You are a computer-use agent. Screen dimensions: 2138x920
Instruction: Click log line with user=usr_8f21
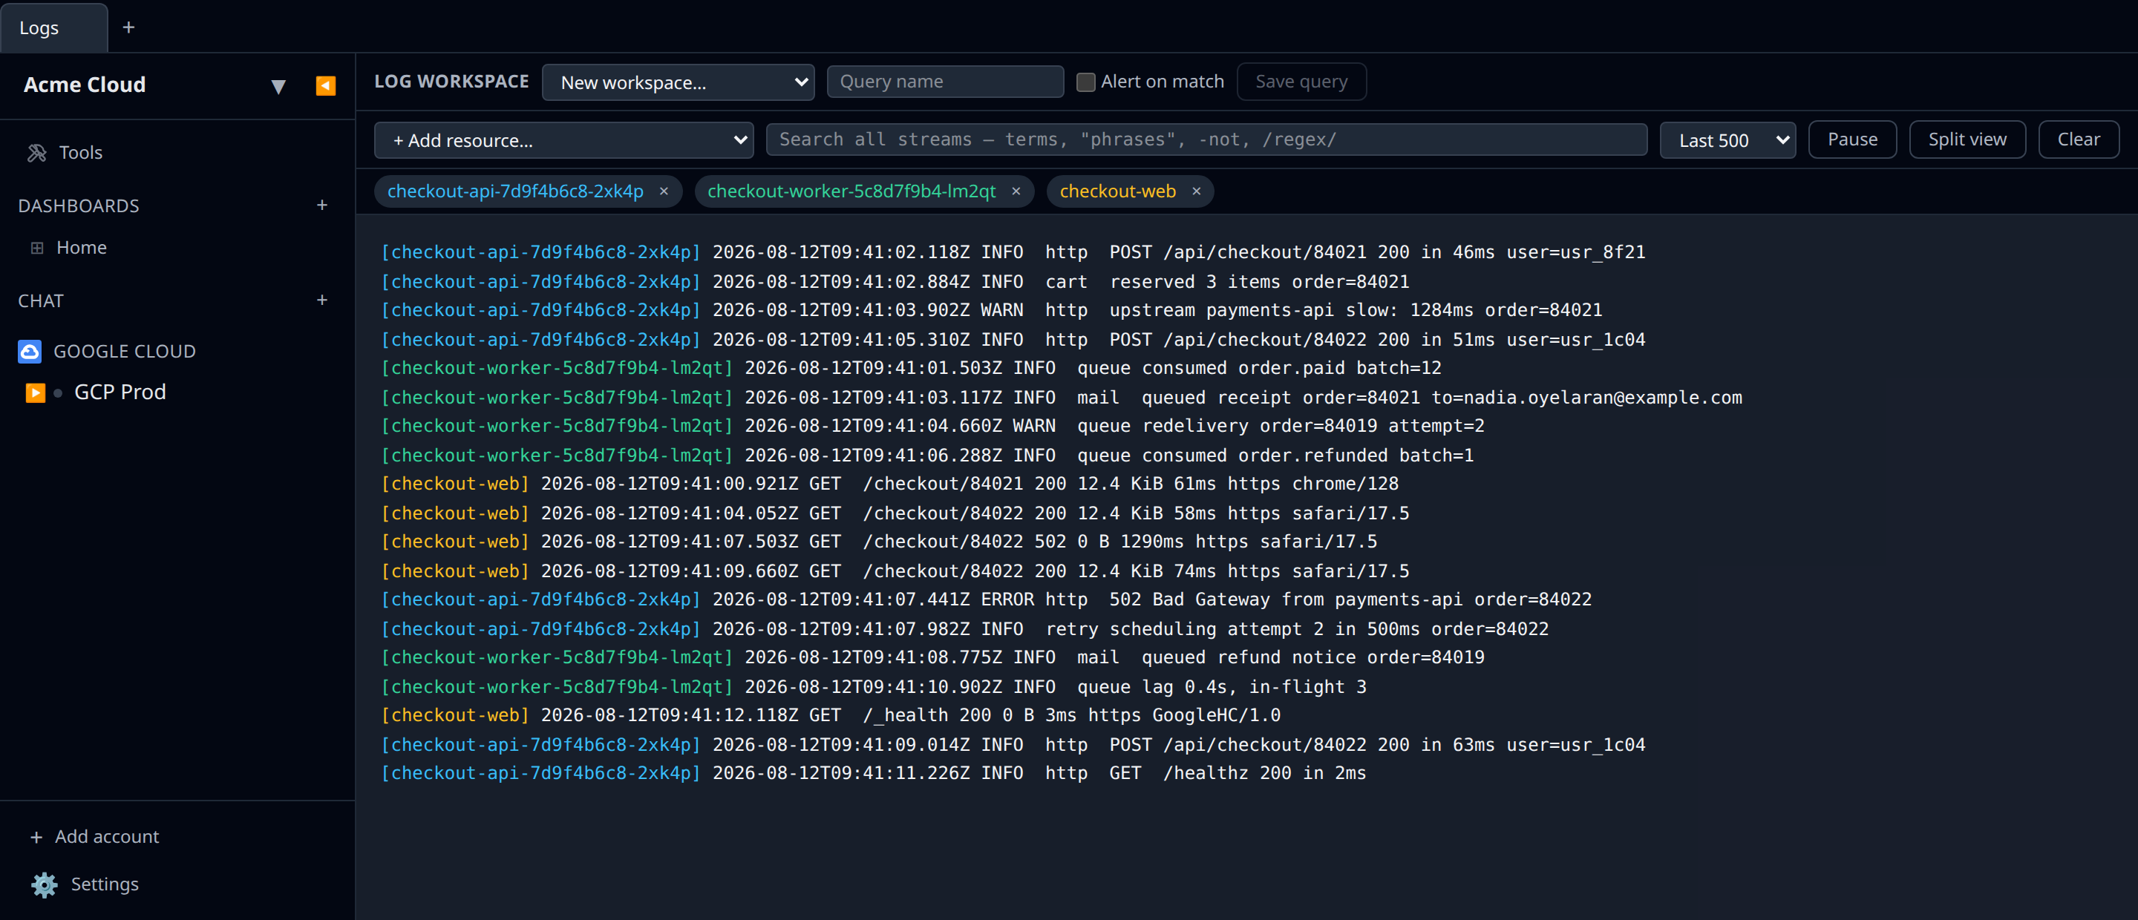pyautogui.click(x=1013, y=252)
